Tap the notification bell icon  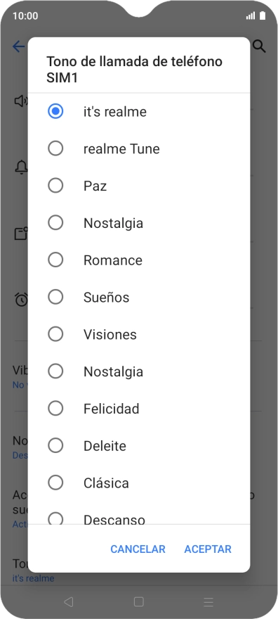point(21,167)
